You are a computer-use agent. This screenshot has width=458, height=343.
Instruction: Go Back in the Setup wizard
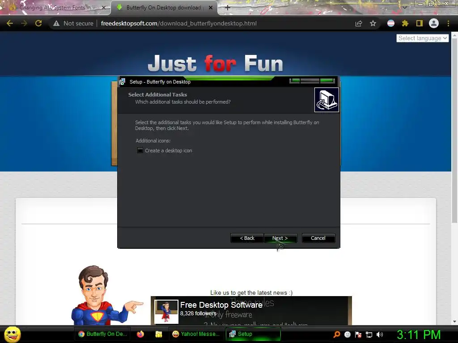(x=247, y=238)
